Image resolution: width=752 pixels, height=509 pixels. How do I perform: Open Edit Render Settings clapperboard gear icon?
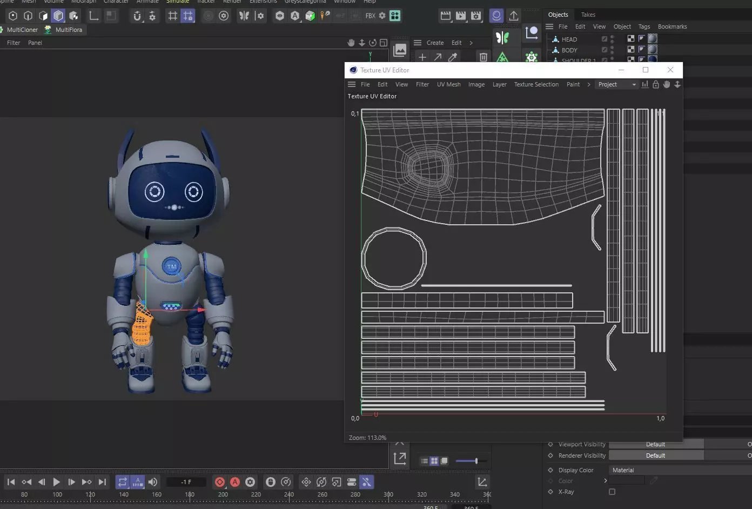pyautogui.click(x=476, y=16)
